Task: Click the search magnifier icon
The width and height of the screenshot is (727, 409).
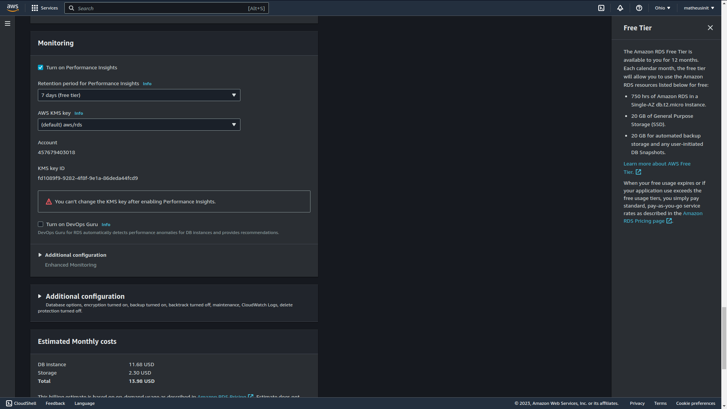Action: [71, 8]
